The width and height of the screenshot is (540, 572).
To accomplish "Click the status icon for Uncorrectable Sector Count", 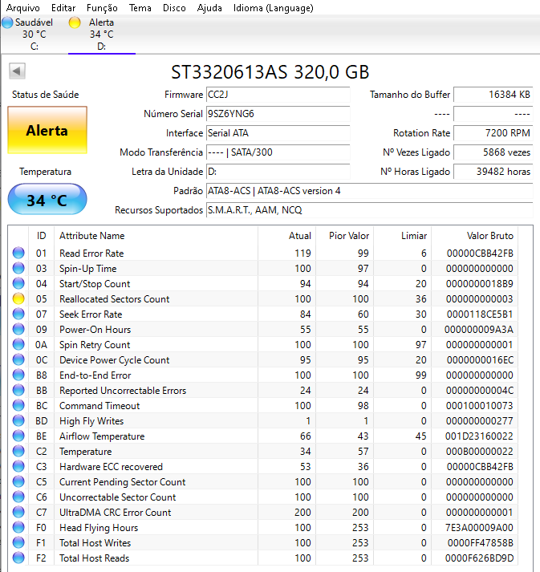I will point(18,497).
